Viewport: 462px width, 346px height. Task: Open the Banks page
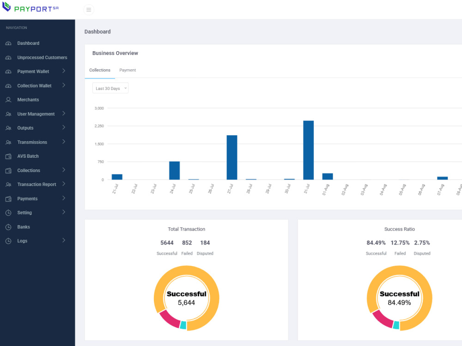point(24,227)
